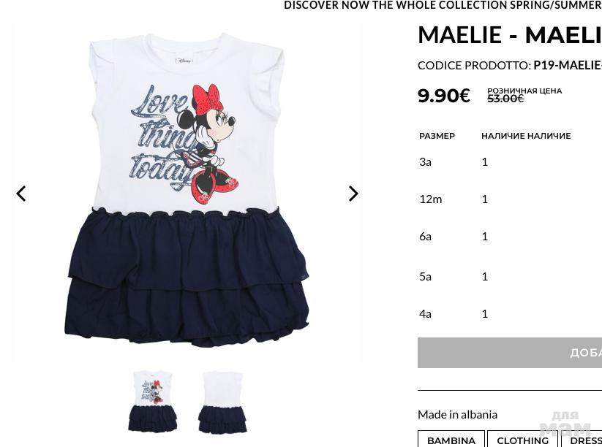Image resolution: width=602 pixels, height=447 pixels.
Task: Choose size 12m row
Action: pyautogui.click(x=510, y=199)
